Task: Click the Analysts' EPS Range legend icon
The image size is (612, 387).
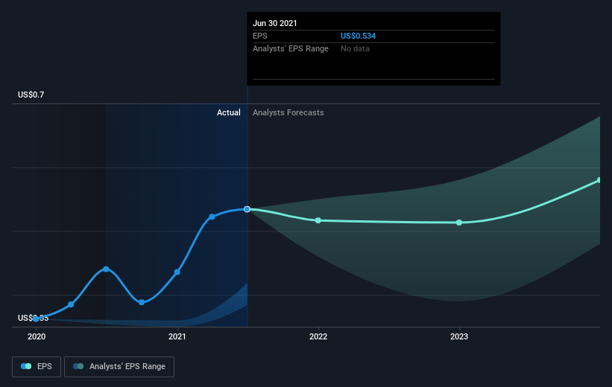Action: [78, 367]
